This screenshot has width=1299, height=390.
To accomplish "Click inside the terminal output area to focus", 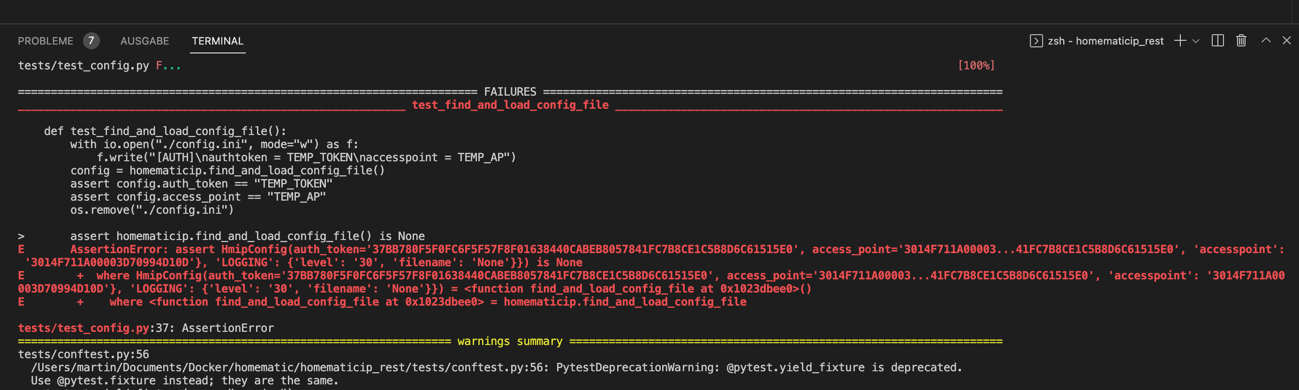I will pyautogui.click(x=605, y=202).
